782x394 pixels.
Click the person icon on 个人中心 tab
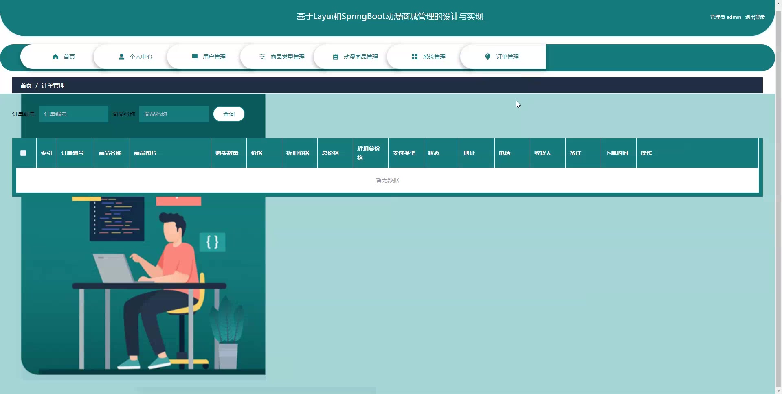[121, 57]
